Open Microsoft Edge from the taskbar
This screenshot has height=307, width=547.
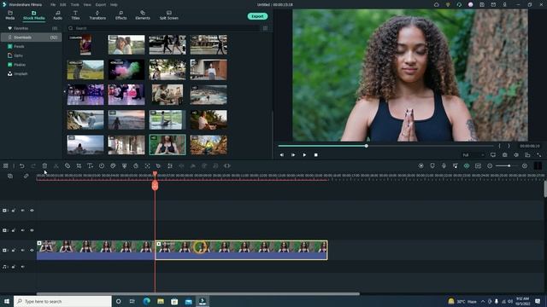146,301
